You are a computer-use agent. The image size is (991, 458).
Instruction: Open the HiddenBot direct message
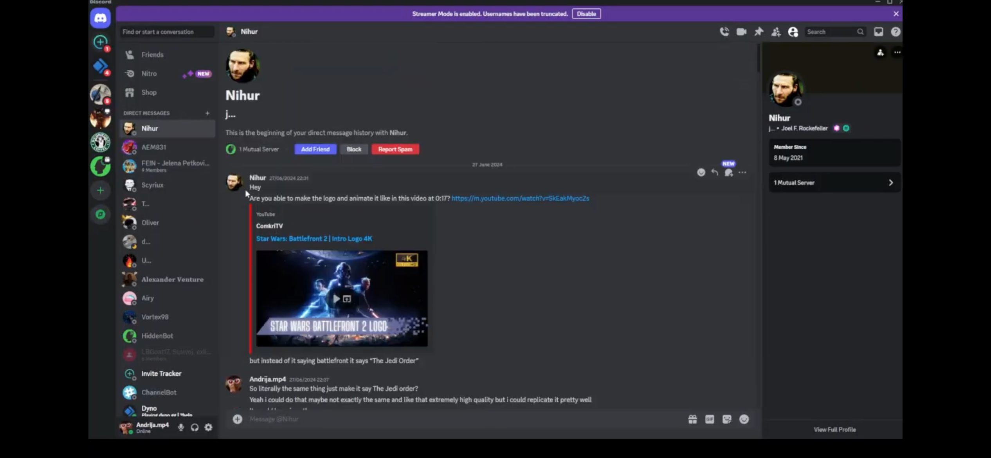tap(167, 336)
